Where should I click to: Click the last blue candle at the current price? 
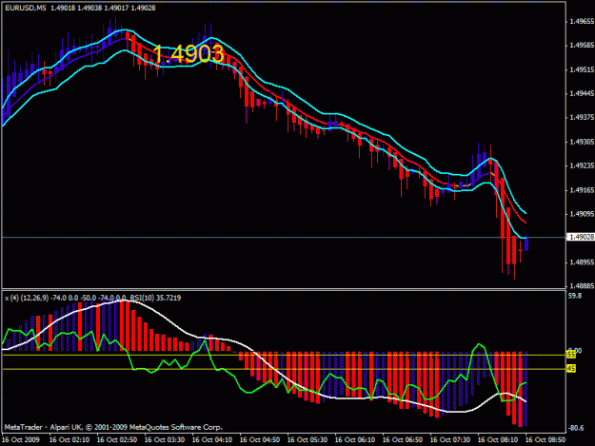pyautogui.click(x=526, y=243)
